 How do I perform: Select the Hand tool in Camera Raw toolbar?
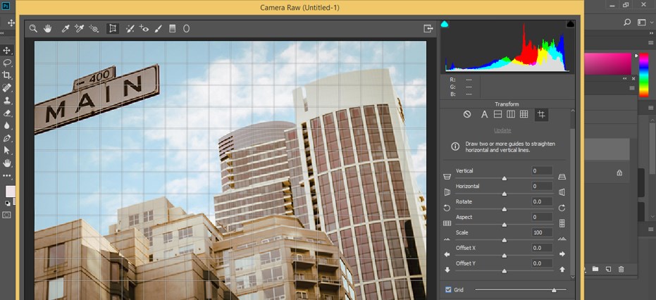point(48,29)
